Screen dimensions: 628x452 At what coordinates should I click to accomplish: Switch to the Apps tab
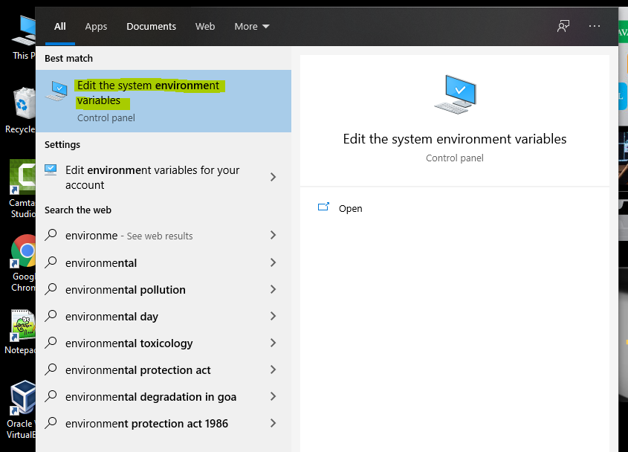click(x=95, y=26)
